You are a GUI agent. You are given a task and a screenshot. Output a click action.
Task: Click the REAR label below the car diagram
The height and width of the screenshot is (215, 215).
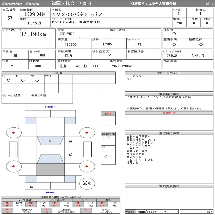pyautogui.click(x=50, y=192)
